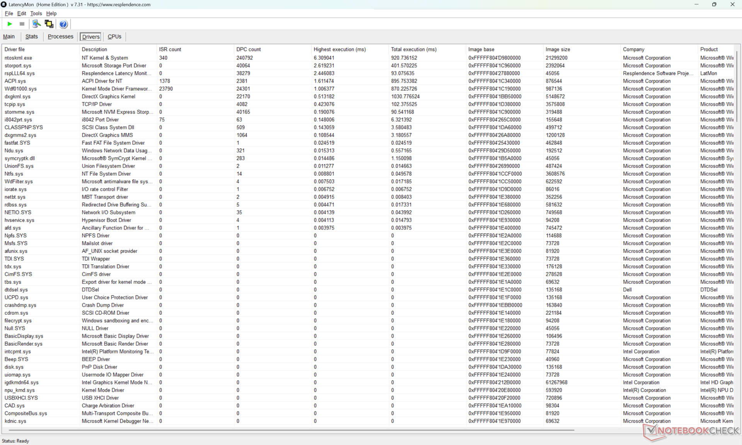Click the gray stop monitoring button
This screenshot has height=445, width=742.
[x=22, y=24]
